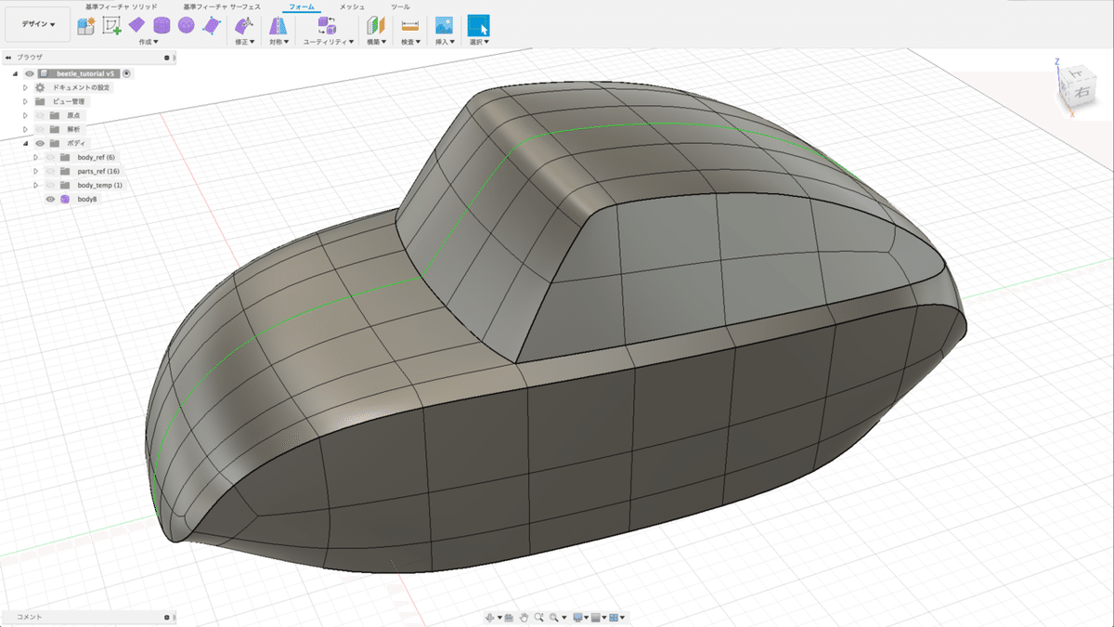1114x627 pixels.
Task: Click the Zoom Window magnifier icon
Action: click(553, 617)
